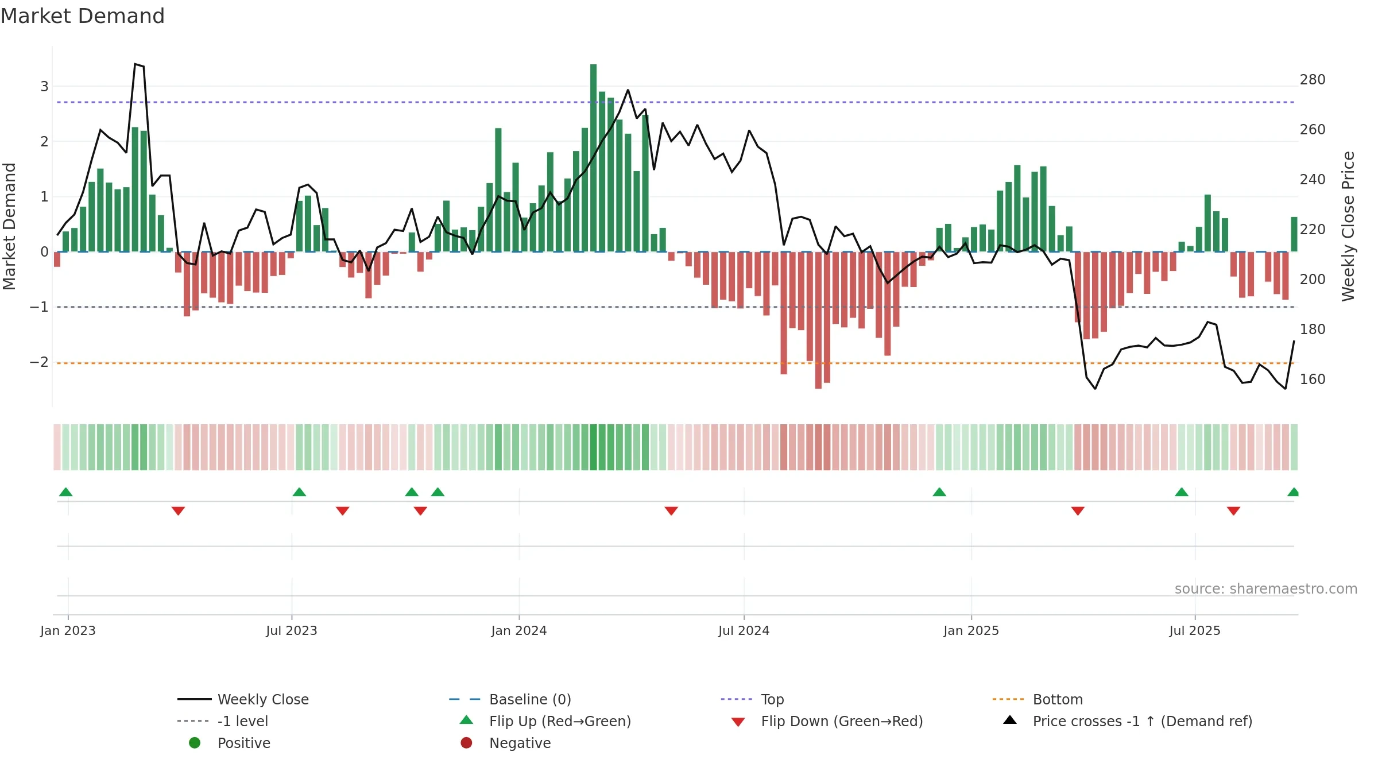The image size is (1378, 775).
Task: Select the Flip Up marker in December 2024
Action: (x=939, y=492)
